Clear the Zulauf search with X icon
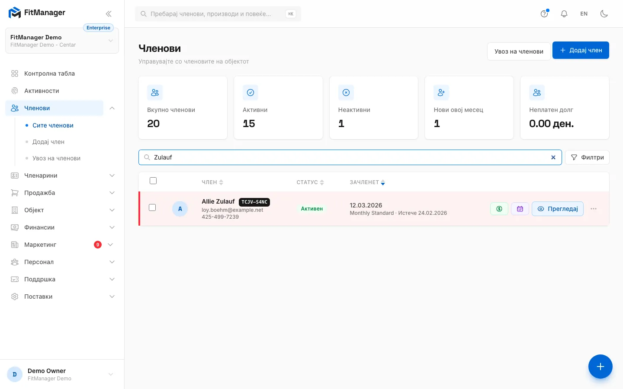Screen dimensions: 623x389 (x=553, y=157)
